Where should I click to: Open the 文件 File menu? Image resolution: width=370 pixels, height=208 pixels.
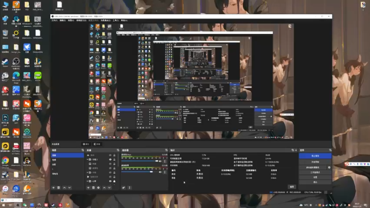coord(54,20)
